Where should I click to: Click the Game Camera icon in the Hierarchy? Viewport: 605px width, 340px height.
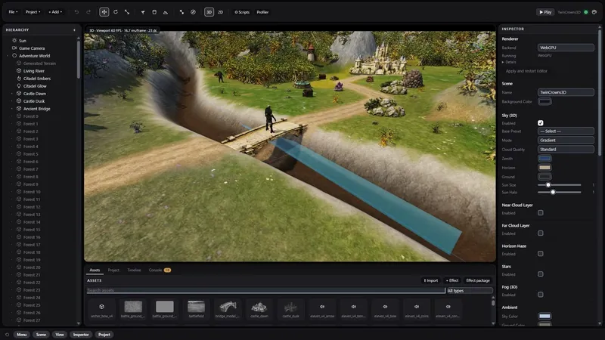click(x=14, y=48)
